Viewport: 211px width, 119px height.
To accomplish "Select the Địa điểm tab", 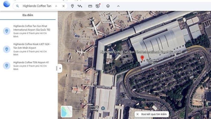I will coord(28,15).
